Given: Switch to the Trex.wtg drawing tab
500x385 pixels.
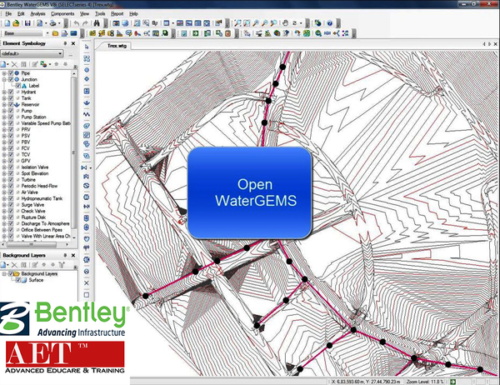Looking at the screenshot, I should tap(117, 47).
